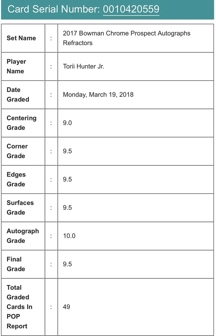Click the date Monday, March 19, 2018

click(98, 94)
